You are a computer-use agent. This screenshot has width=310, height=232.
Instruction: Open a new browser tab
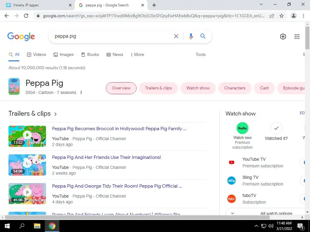tap(154, 5)
